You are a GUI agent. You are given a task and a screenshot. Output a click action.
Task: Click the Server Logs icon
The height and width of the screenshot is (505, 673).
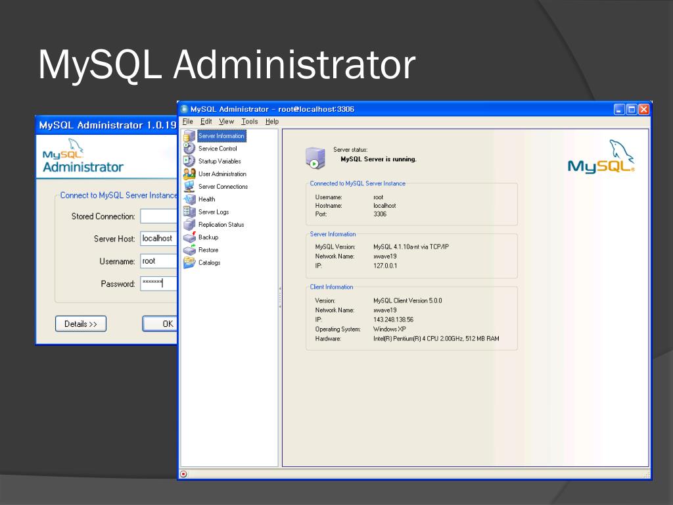(x=189, y=212)
